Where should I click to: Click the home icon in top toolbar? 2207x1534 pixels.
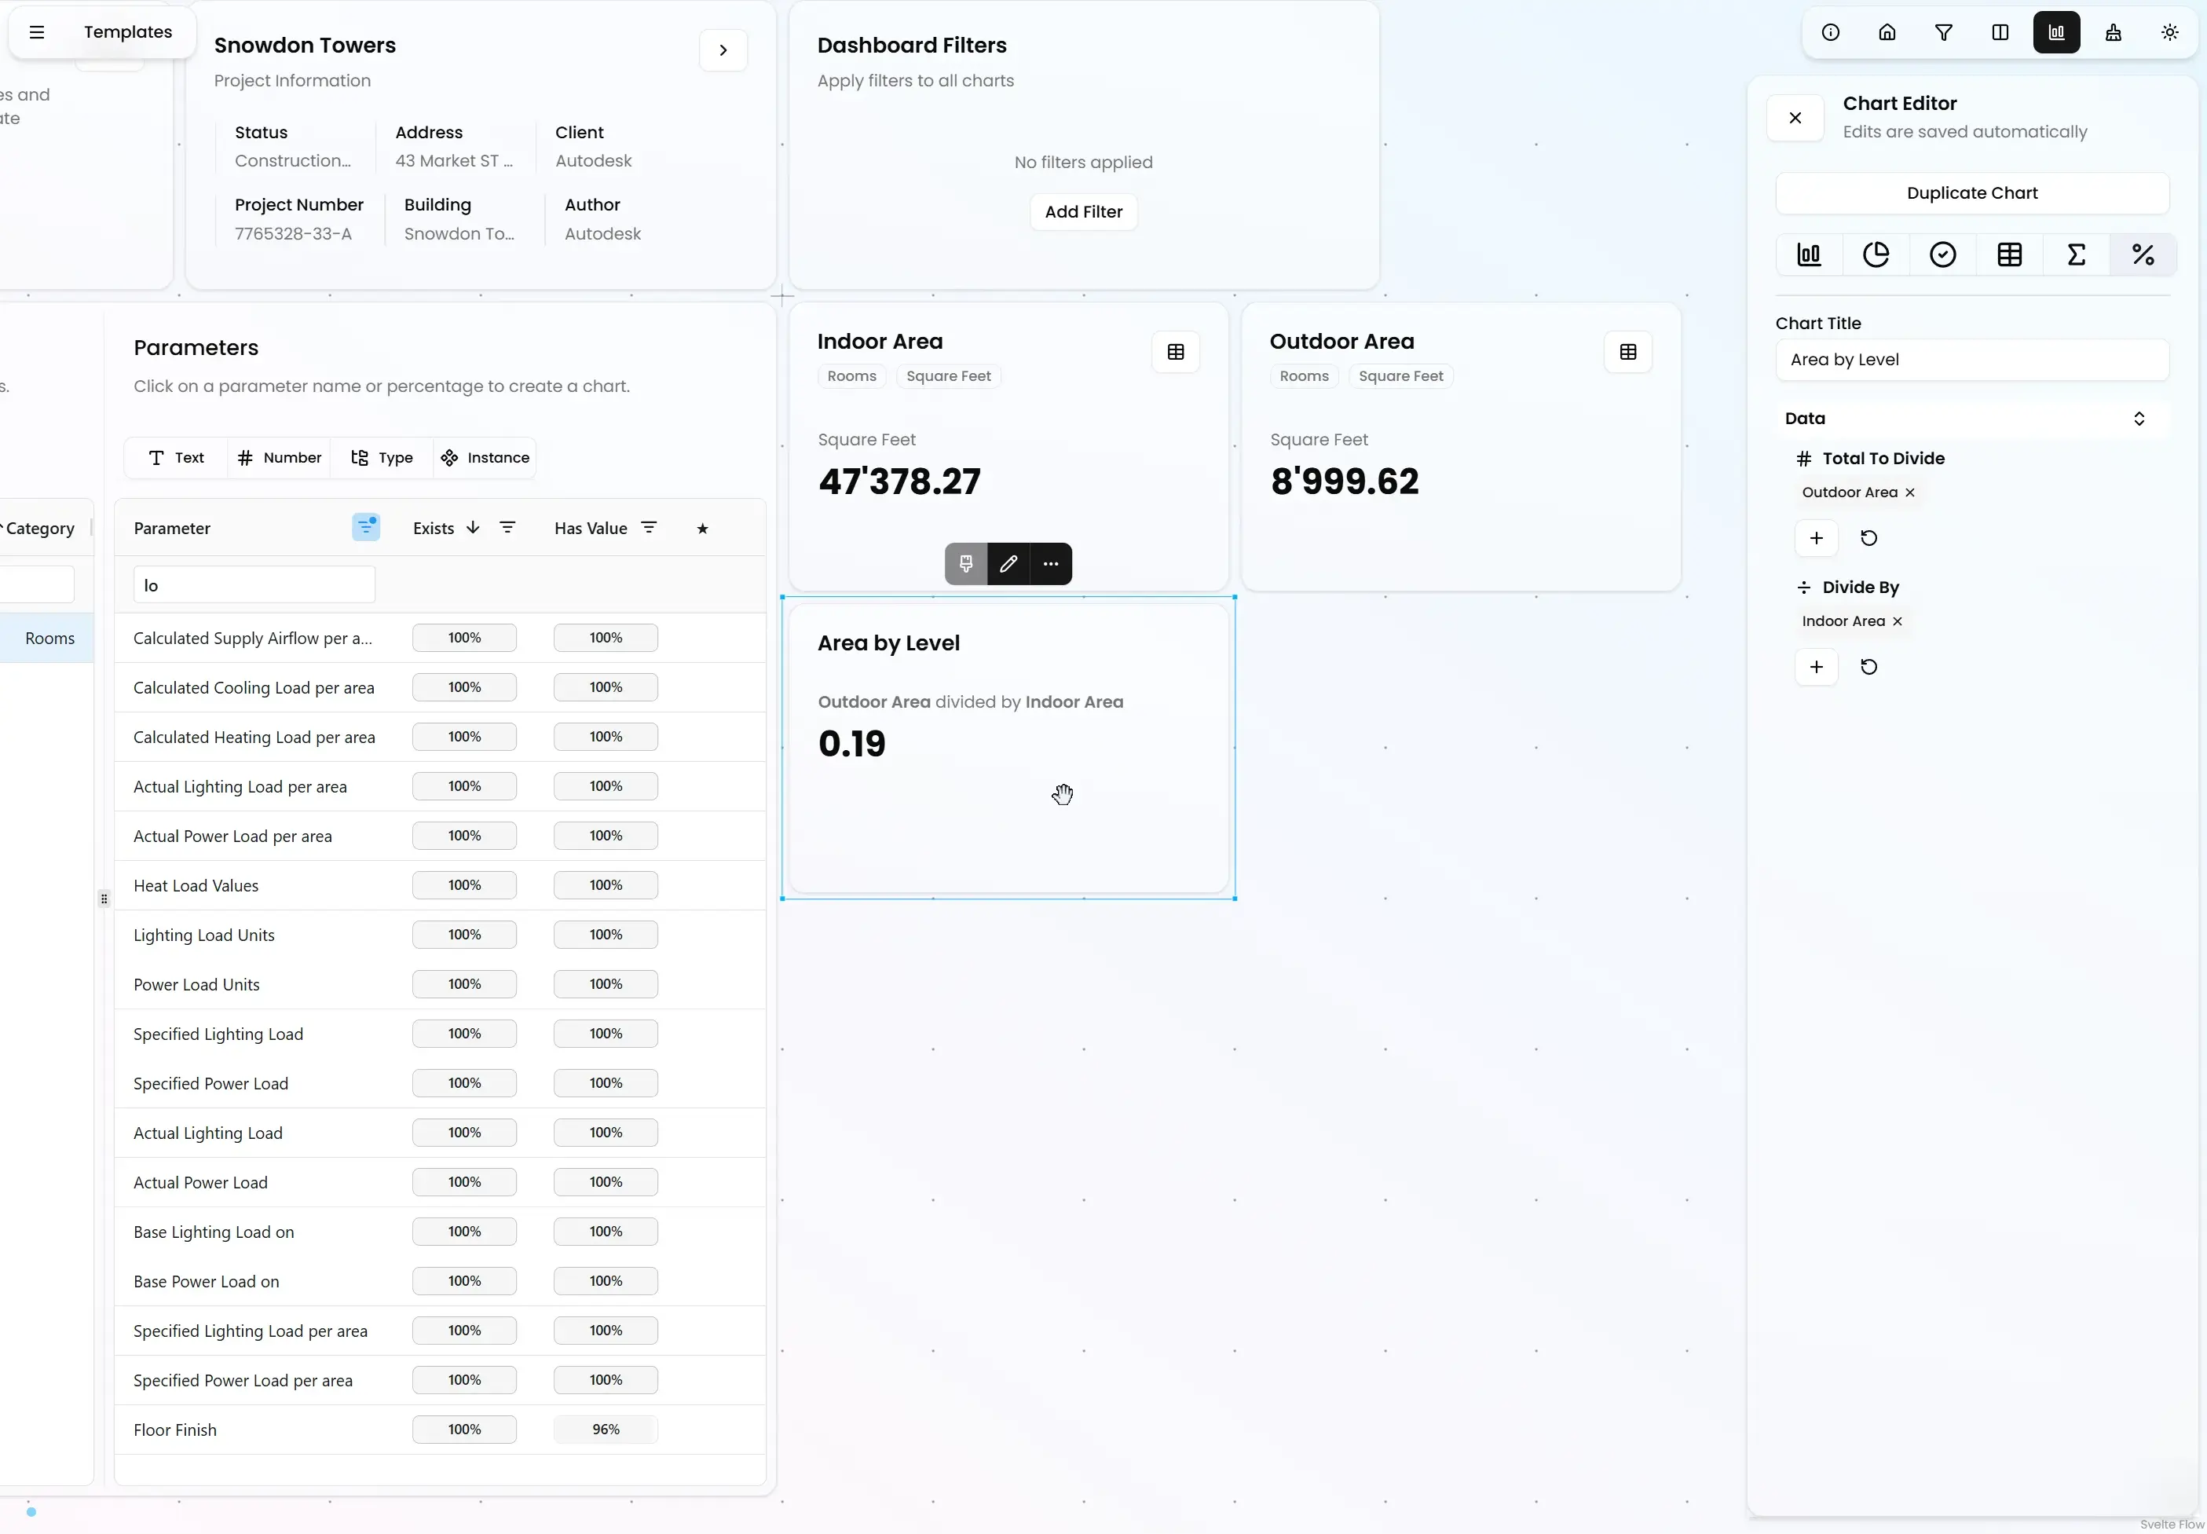tap(1887, 33)
